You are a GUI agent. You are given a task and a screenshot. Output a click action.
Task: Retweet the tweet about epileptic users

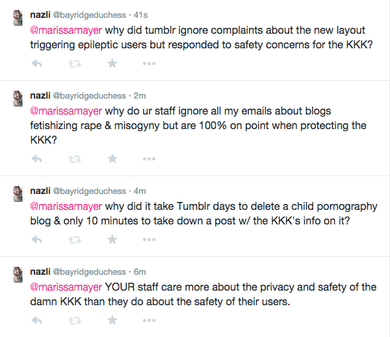pyautogui.click(x=75, y=64)
